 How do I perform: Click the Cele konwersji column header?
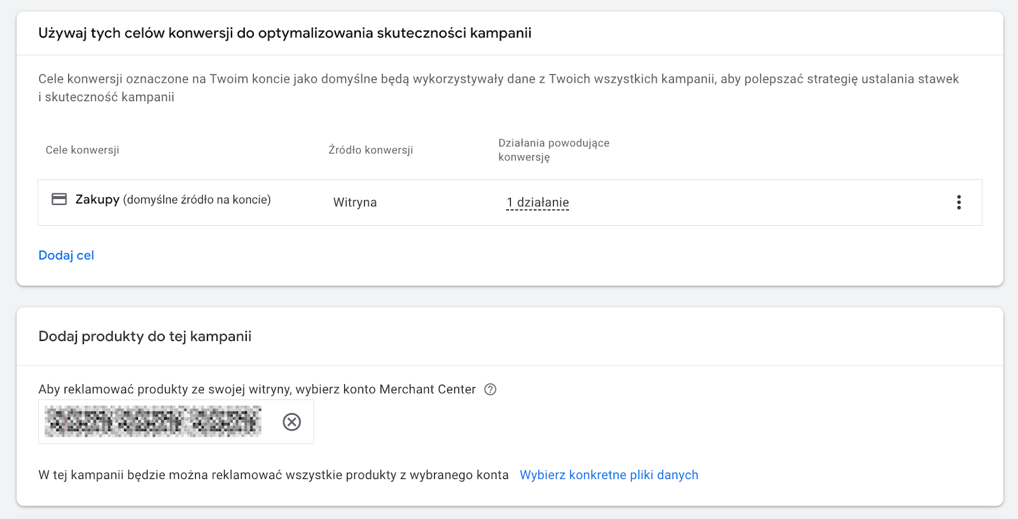(x=83, y=150)
